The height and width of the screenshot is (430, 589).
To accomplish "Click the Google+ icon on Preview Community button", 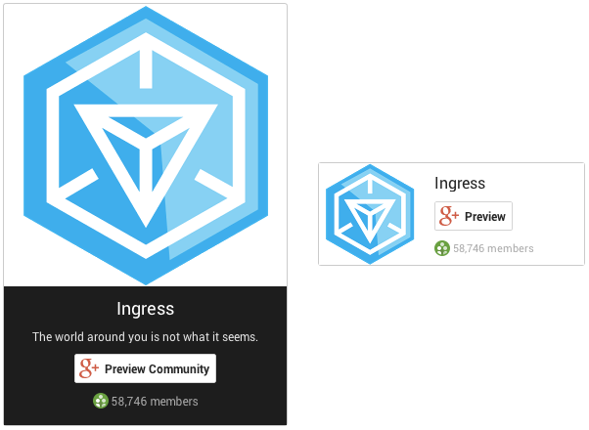I will coord(89,368).
